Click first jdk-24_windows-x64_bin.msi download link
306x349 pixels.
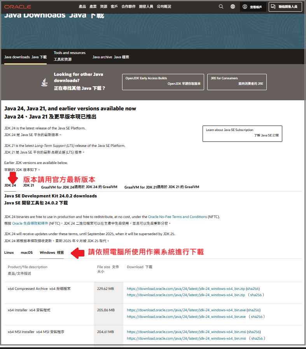point(186,332)
